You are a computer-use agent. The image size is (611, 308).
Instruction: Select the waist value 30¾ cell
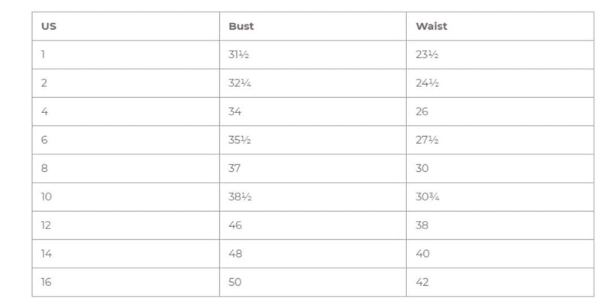click(500, 197)
